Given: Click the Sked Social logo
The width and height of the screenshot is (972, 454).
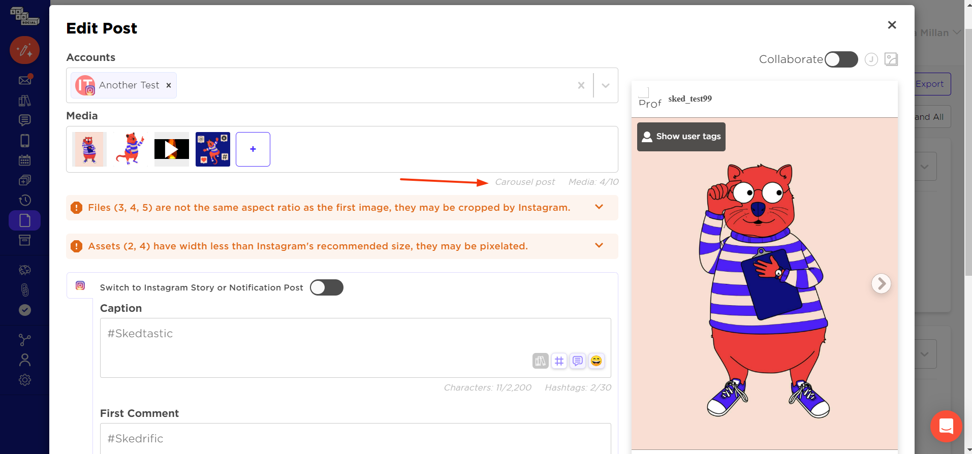Looking at the screenshot, I should (x=24, y=16).
